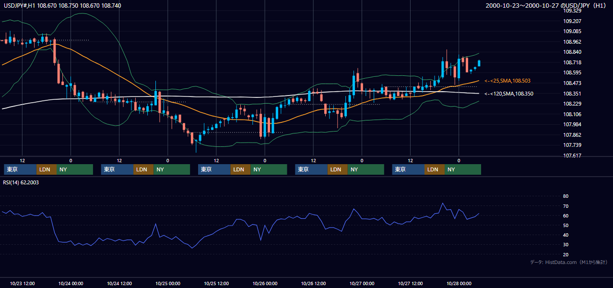613x288 pixels.
Task: Click the LDN session box for 10/26
Action: click(x=338, y=169)
